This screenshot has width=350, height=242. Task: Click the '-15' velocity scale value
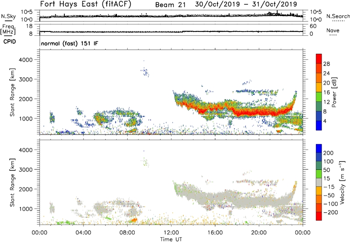[329, 187]
